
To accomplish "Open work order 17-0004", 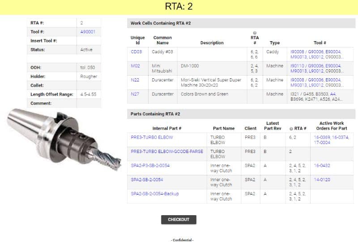I will (x=322, y=142).
